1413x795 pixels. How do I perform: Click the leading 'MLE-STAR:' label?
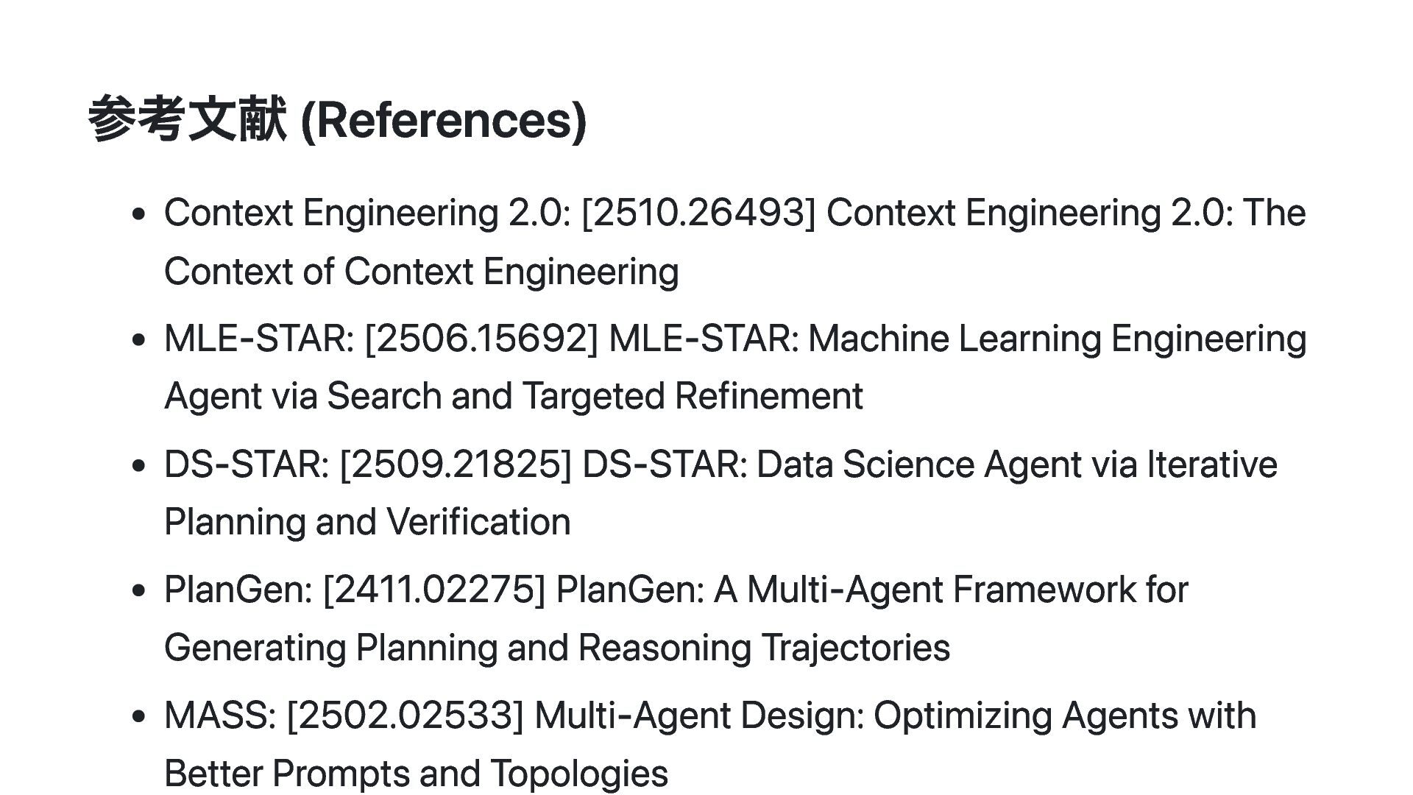click(x=259, y=339)
